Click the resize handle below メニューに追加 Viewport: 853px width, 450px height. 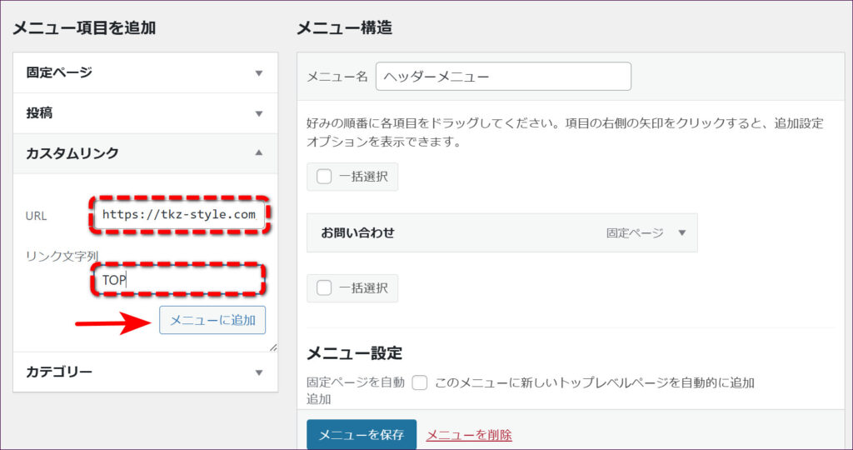272,347
